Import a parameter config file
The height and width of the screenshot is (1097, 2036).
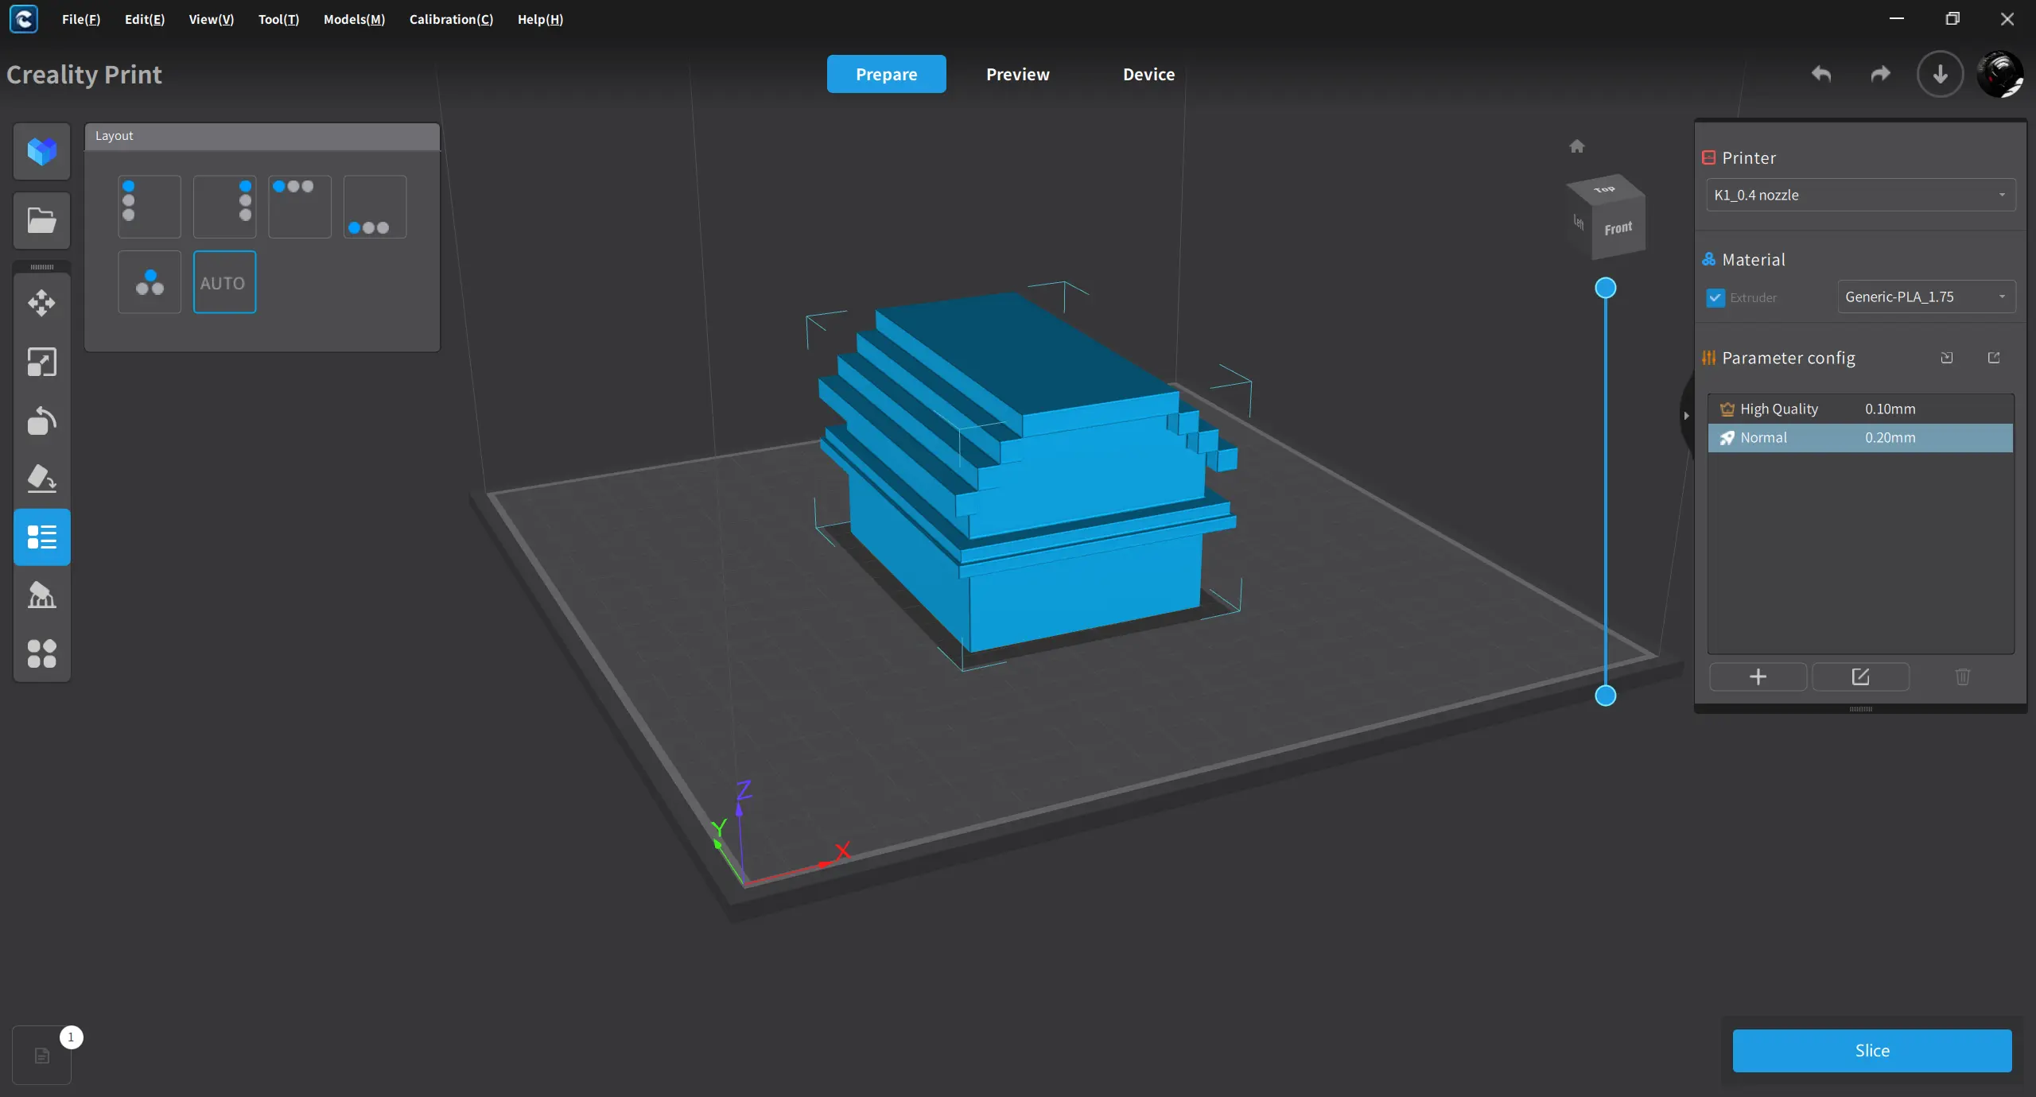(x=1946, y=358)
